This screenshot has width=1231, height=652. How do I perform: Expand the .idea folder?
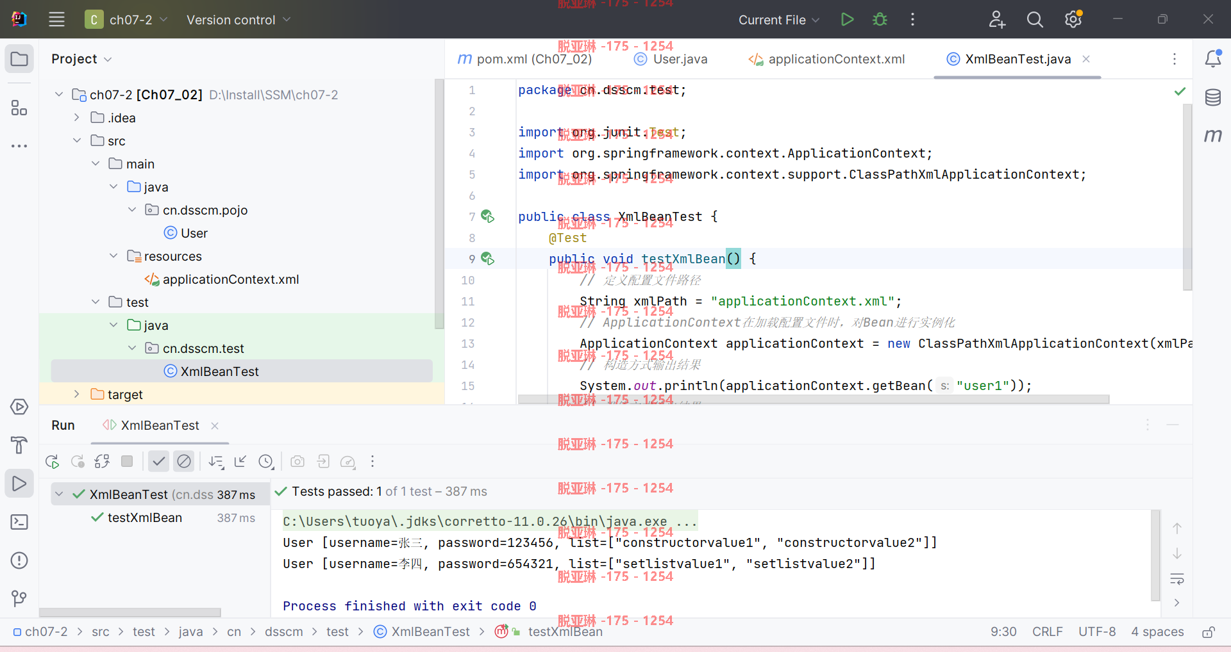pos(77,118)
